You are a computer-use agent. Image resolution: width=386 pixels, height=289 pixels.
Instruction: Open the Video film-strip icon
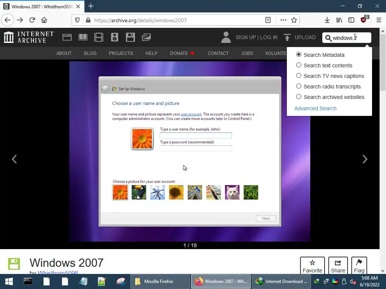coord(99,37)
